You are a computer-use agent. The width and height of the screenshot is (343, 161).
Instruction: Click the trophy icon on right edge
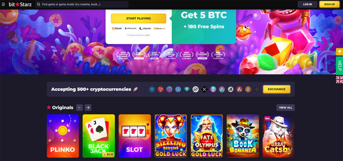coord(339,52)
